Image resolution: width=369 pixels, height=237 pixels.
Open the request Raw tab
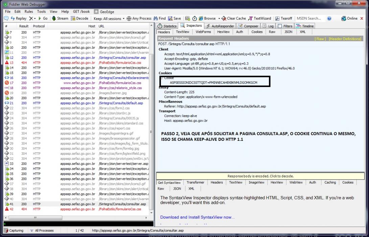click(x=272, y=32)
